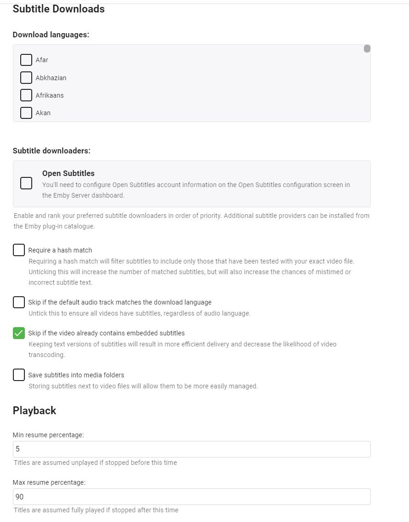This screenshot has height=522, width=409.
Task: Untick Skip if video contains embedded subtitles
Action: (x=19, y=333)
